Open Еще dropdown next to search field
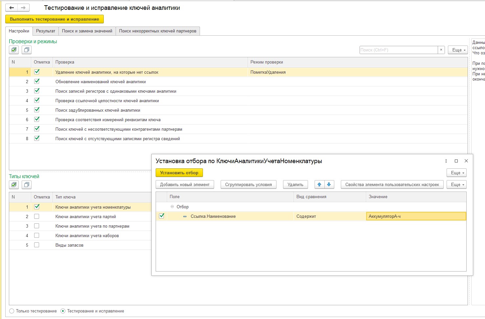This screenshot has height=319, width=485. point(458,50)
